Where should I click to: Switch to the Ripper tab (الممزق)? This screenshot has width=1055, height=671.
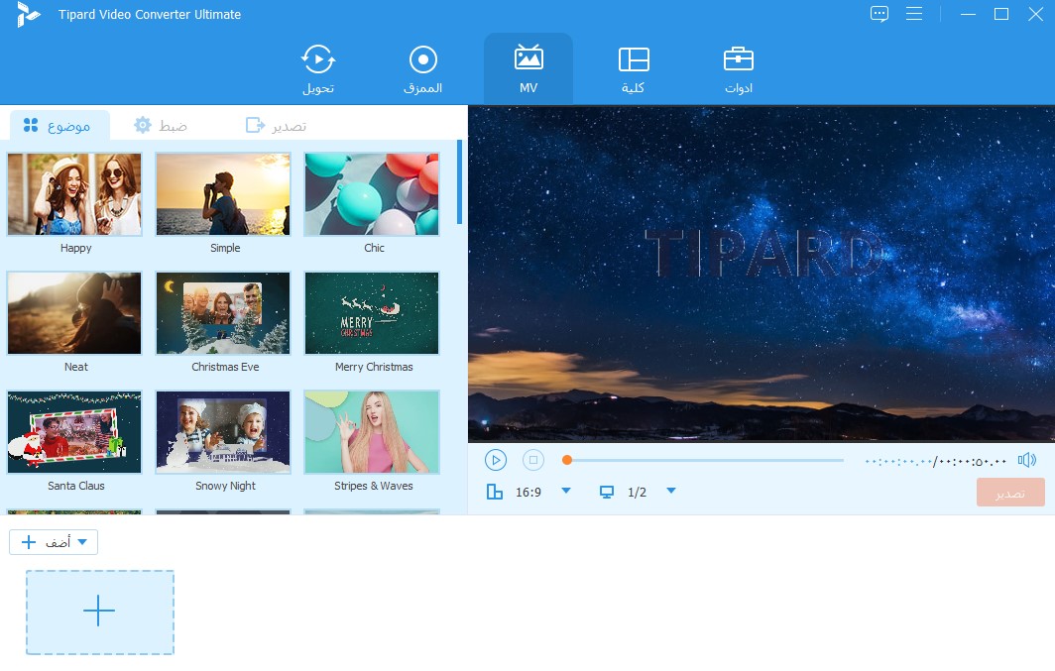(x=422, y=69)
